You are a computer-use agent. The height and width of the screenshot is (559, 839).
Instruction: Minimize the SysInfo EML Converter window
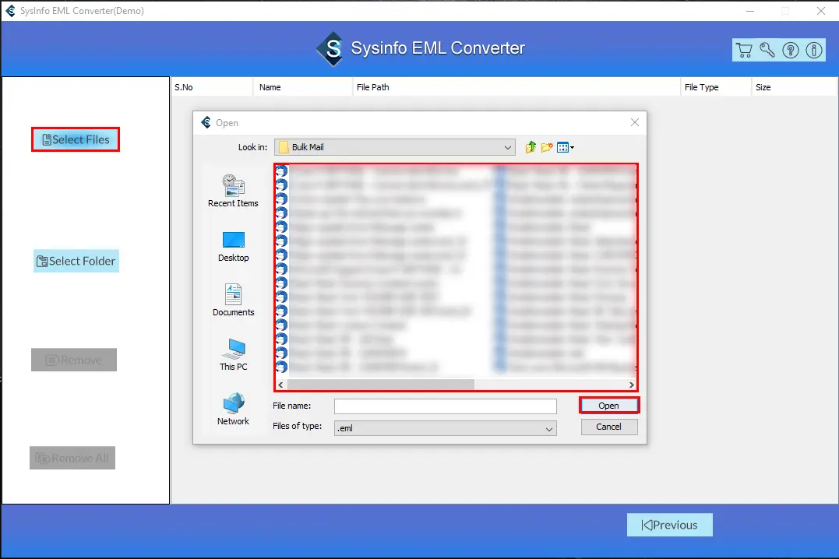tap(750, 11)
